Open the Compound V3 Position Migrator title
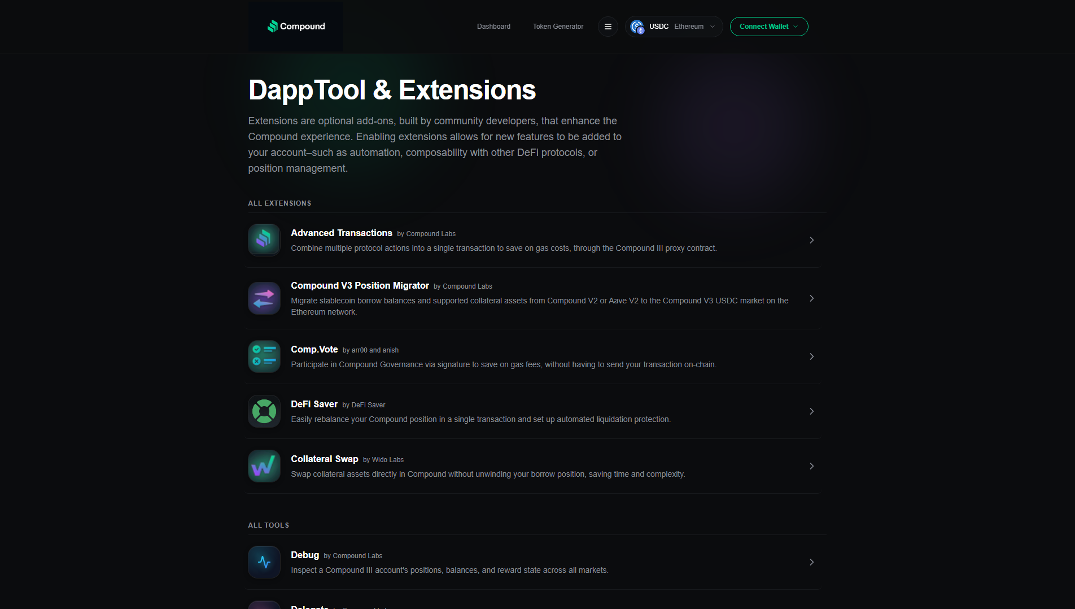 360,285
